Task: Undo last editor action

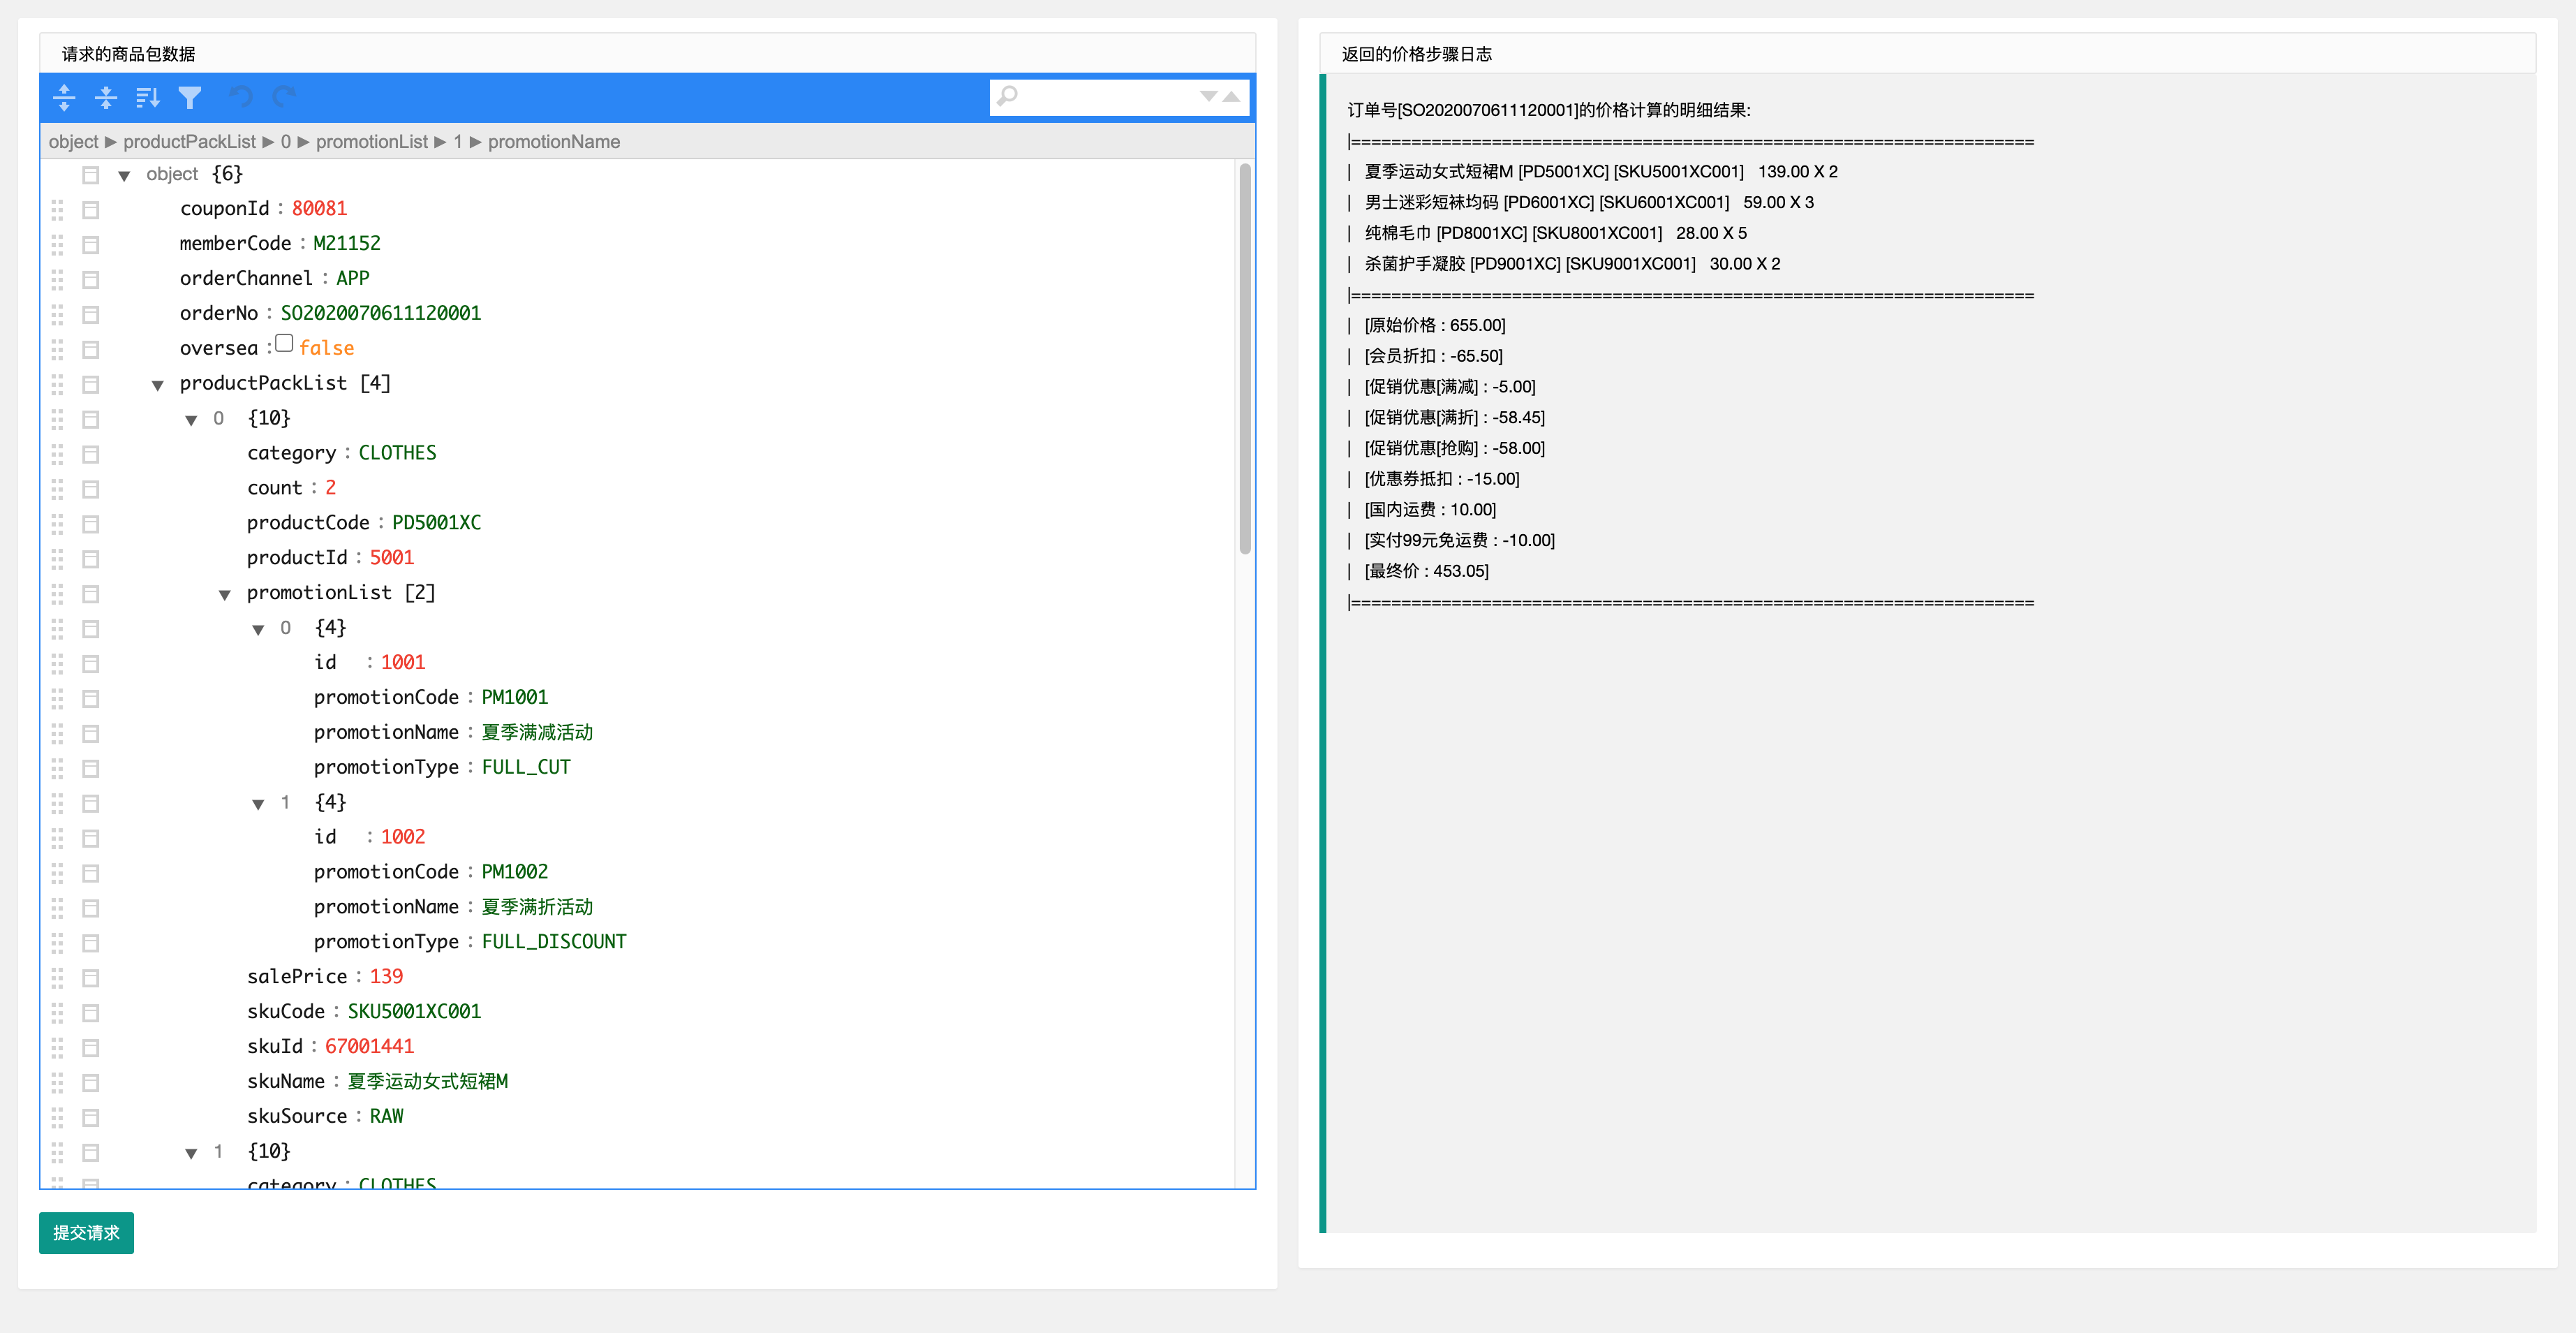Action: click(x=241, y=97)
